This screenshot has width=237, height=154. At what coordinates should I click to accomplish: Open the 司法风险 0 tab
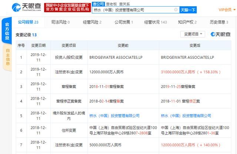tap(60, 22)
